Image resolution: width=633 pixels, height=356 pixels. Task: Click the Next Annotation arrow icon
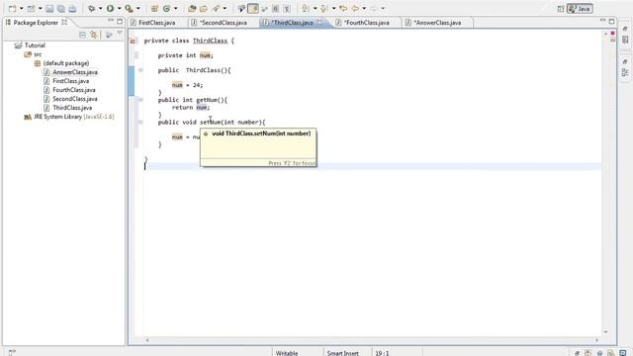(306, 9)
